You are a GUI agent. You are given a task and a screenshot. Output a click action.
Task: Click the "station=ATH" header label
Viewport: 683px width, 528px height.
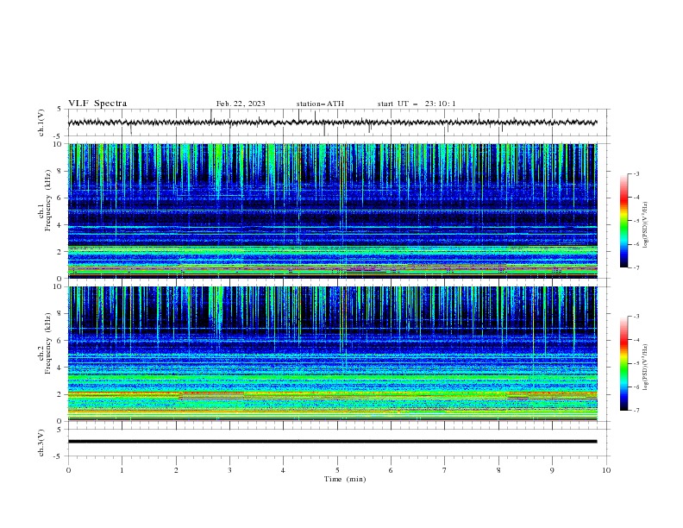point(320,104)
